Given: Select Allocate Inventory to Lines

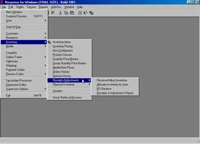Looking at the screenshot, I should click(115, 84).
